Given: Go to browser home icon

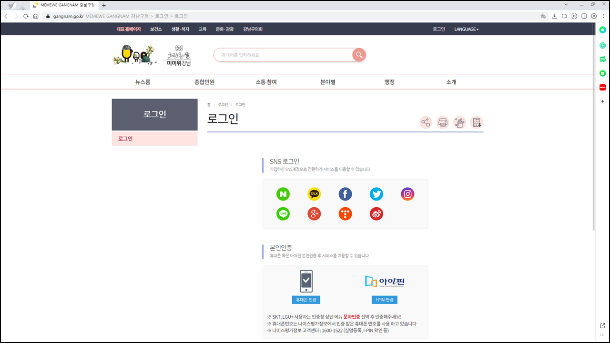Looking at the screenshot, I should point(36,16).
